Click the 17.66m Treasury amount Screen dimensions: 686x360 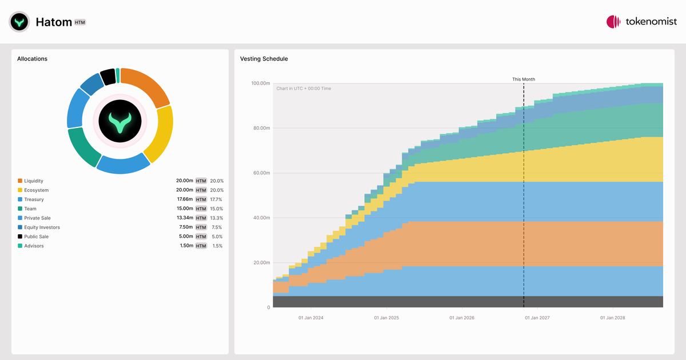[x=185, y=199]
